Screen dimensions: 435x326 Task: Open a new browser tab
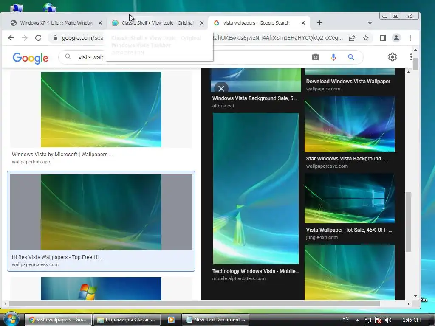319,23
